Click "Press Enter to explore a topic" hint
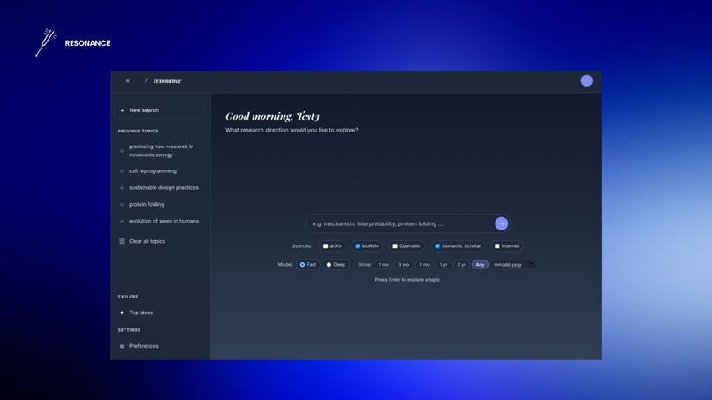This screenshot has height=400, width=712. pyautogui.click(x=407, y=280)
